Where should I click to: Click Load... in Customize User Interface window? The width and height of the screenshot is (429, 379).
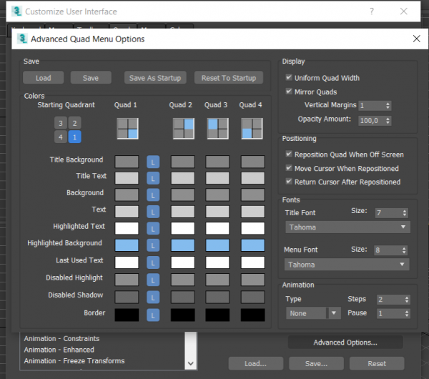[x=255, y=363]
